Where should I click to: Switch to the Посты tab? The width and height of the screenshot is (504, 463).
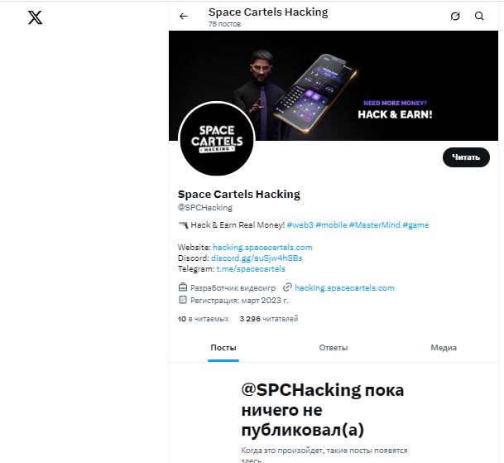(x=223, y=348)
